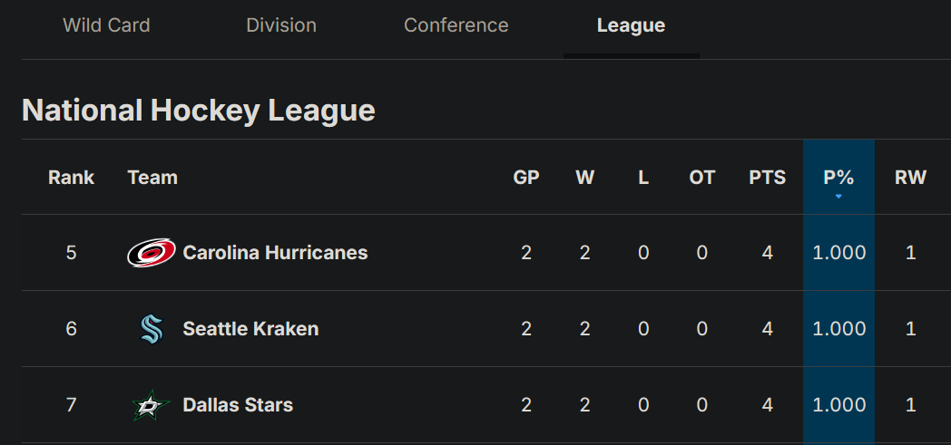Sort table by the P% column
The image size is (951, 445).
click(838, 178)
